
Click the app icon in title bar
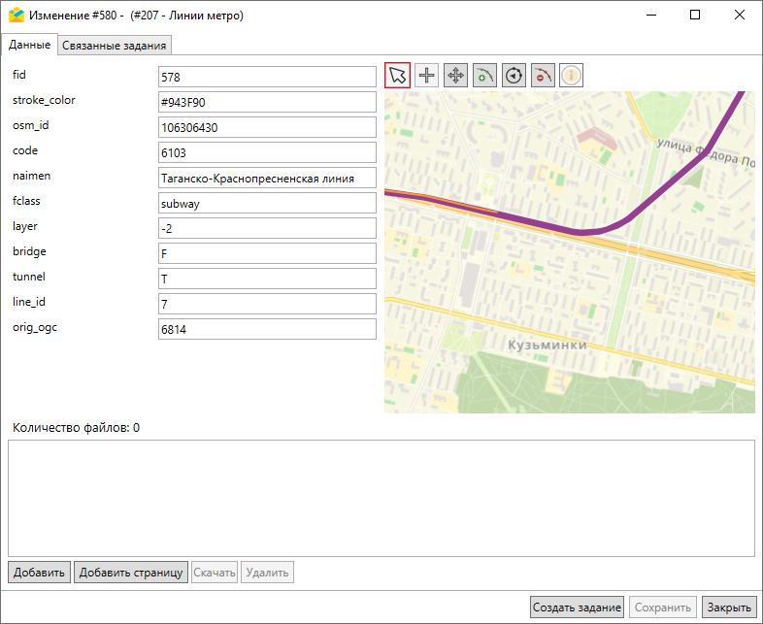(x=16, y=16)
